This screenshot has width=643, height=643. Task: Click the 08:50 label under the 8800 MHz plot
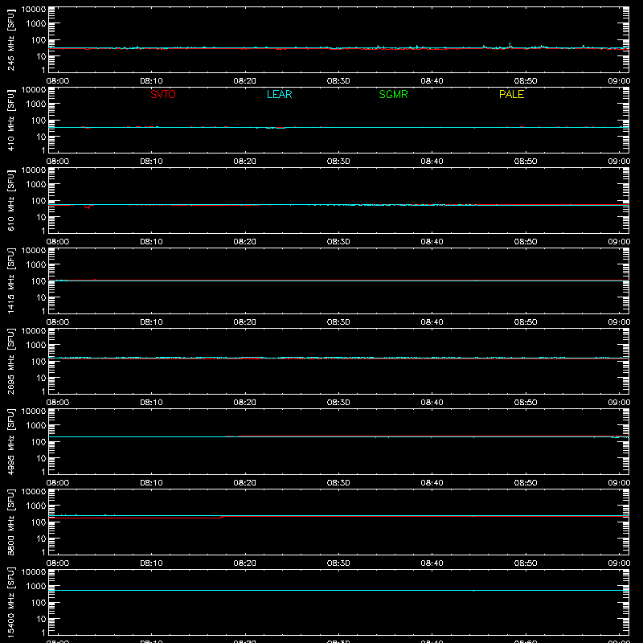coord(526,563)
